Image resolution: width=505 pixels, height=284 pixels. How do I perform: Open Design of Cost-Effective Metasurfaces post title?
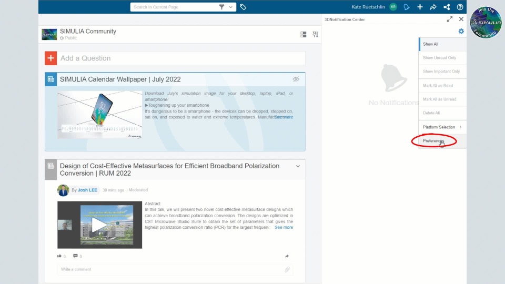[169, 169]
